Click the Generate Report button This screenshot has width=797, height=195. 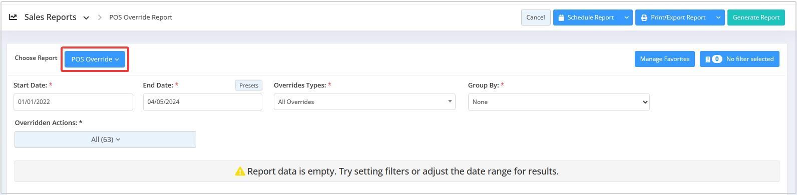[756, 17]
